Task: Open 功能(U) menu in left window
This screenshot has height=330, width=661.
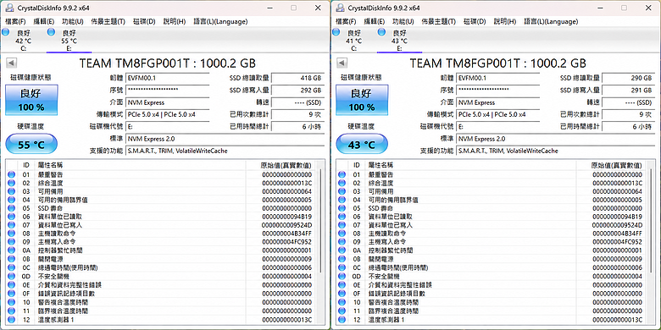Action: coord(73,21)
